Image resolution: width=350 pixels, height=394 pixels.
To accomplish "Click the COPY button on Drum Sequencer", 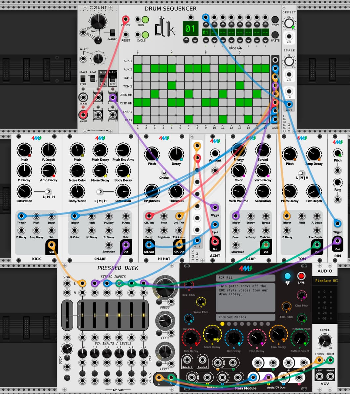I will click(275, 19).
